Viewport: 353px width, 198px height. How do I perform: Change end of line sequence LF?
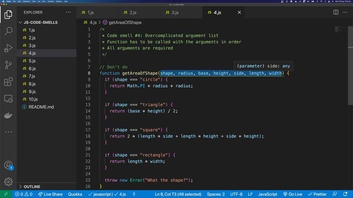click(x=250, y=194)
